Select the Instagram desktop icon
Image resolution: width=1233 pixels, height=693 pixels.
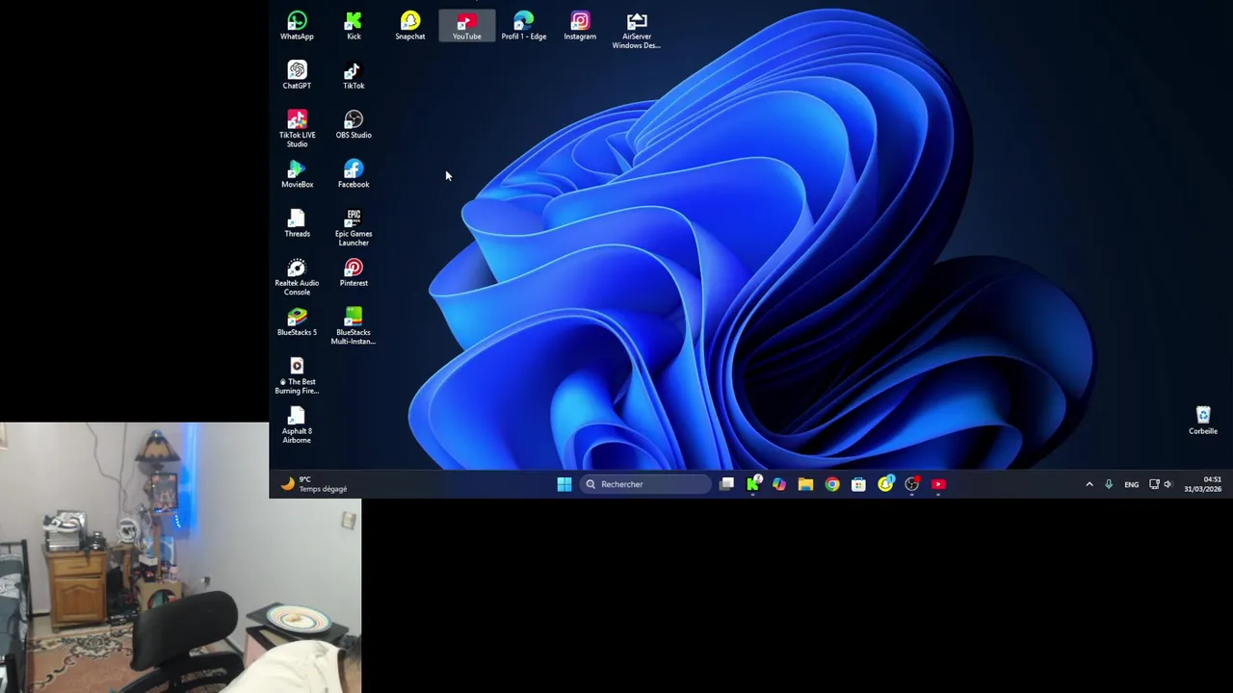click(580, 26)
